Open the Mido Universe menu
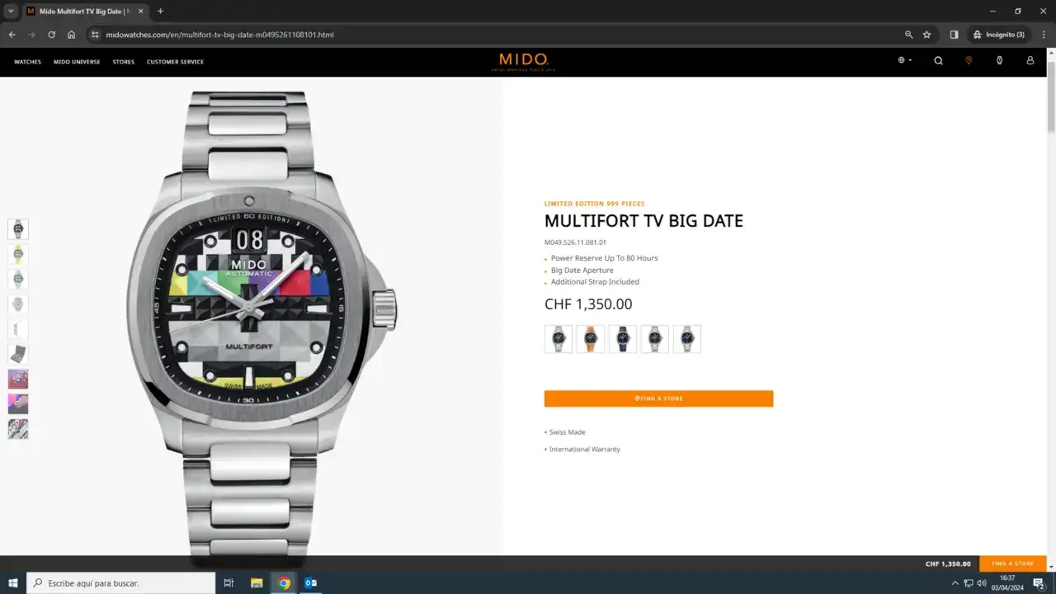 click(77, 62)
